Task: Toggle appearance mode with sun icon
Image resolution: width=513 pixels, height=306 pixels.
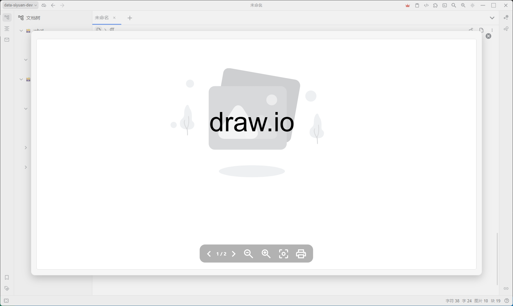Action: (x=472, y=6)
